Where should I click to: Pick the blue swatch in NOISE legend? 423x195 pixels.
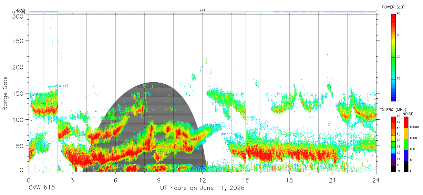point(406,155)
